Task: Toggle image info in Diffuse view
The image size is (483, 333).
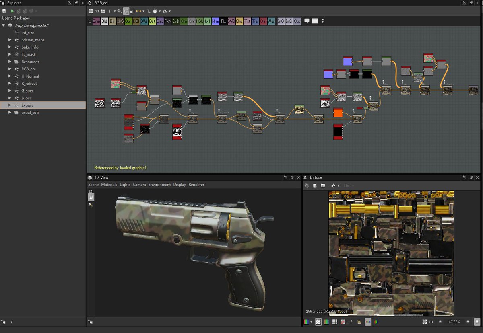Action: coord(351,322)
